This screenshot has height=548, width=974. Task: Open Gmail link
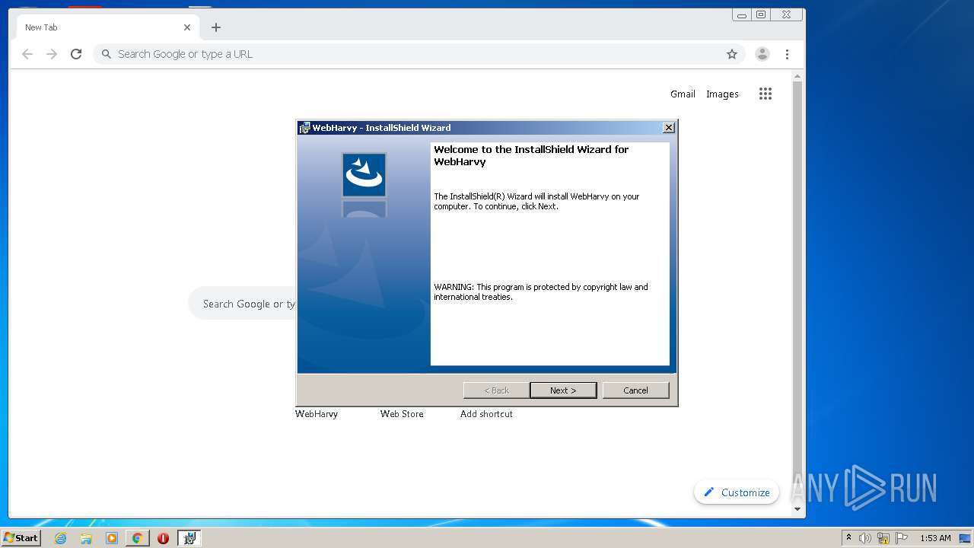click(x=683, y=94)
